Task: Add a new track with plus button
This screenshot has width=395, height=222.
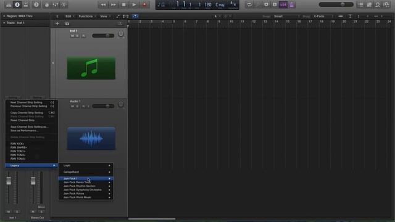Action: (57, 23)
